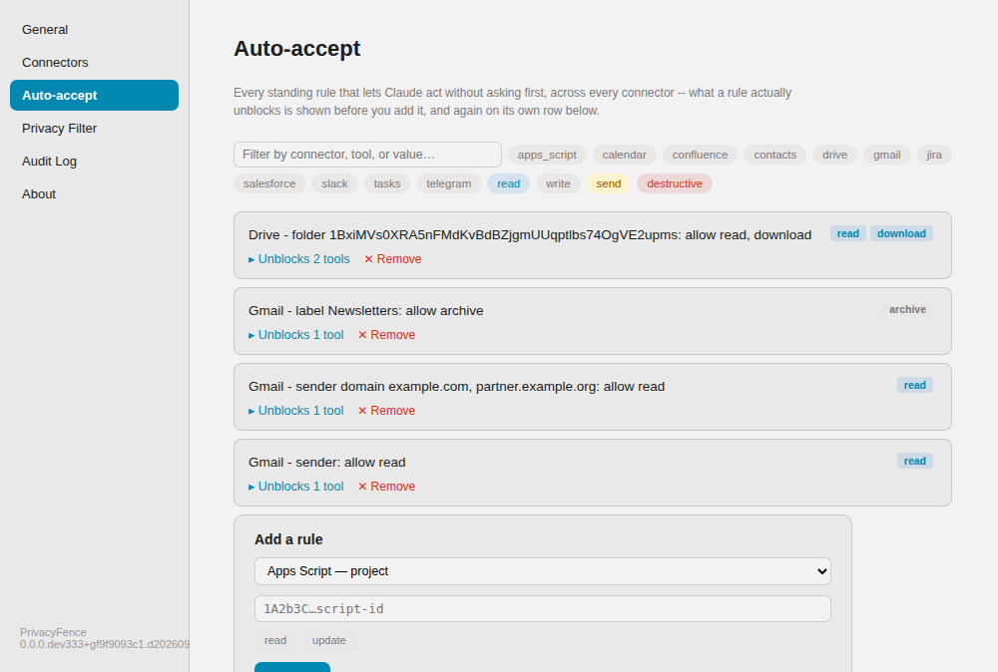998x672 pixels.
Task: Toggle the slack filter chip
Action: (x=334, y=183)
